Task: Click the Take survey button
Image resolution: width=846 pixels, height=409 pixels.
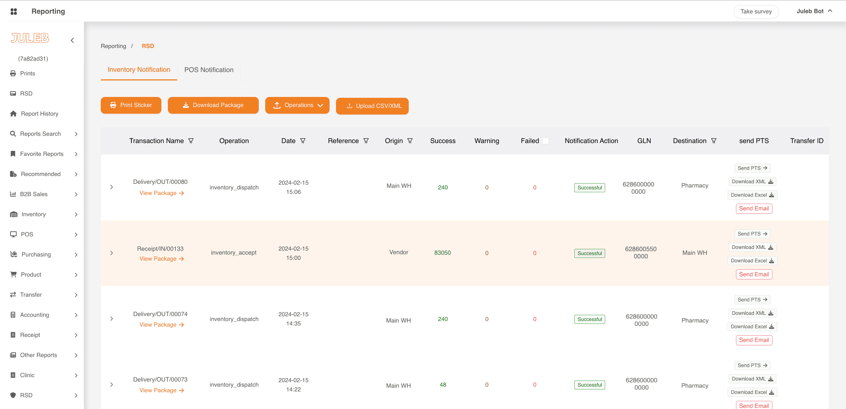Action: point(756,11)
